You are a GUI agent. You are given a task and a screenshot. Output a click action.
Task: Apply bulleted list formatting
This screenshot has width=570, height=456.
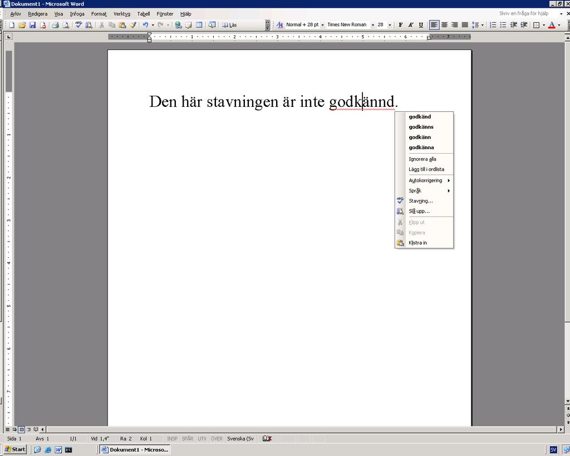pyautogui.click(x=503, y=25)
